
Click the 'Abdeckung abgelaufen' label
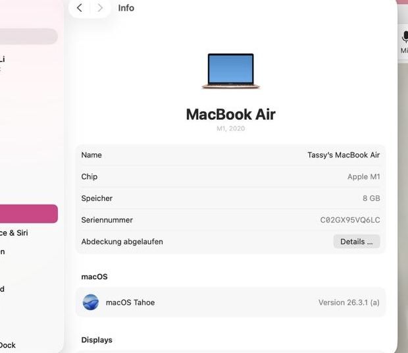pyautogui.click(x=122, y=242)
